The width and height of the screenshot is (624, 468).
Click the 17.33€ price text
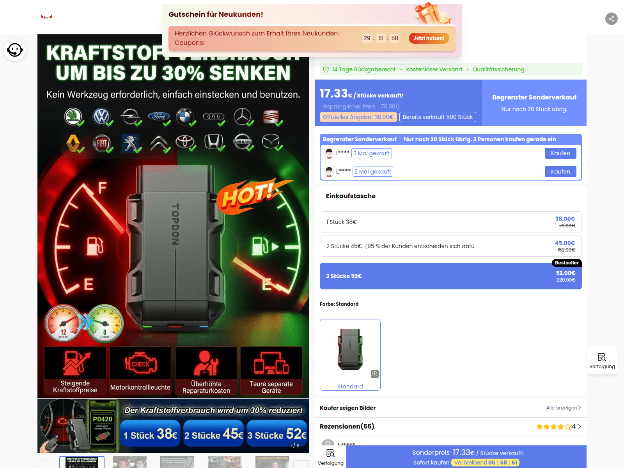click(336, 94)
